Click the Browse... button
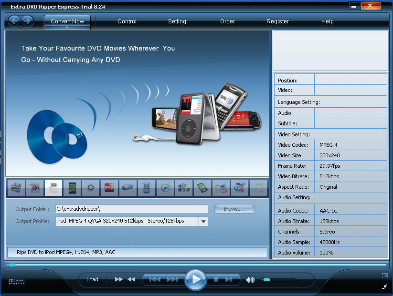 (x=234, y=209)
